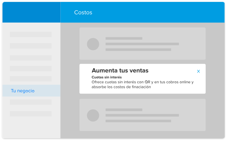Select the fourth sidebar placeholder item
This screenshot has height=141, width=227.
click(x=31, y=68)
